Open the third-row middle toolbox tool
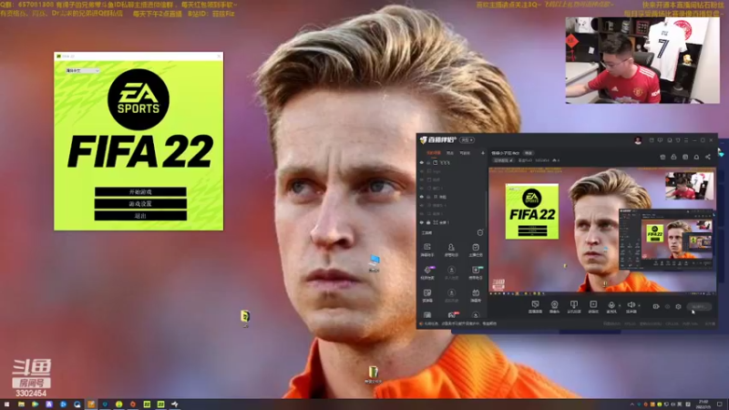The height and width of the screenshot is (410, 729). click(x=451, y=295)
